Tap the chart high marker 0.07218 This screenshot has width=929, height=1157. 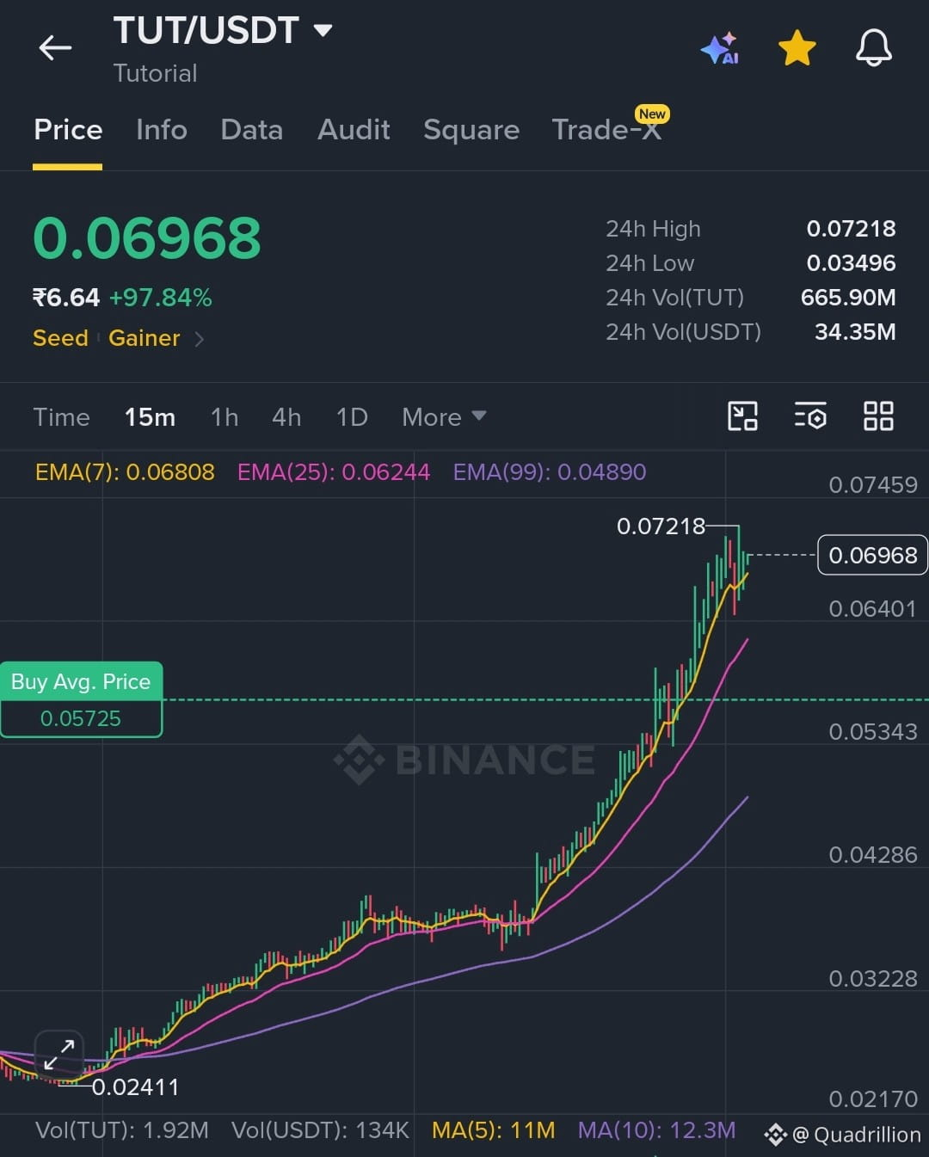click(661, 526)
